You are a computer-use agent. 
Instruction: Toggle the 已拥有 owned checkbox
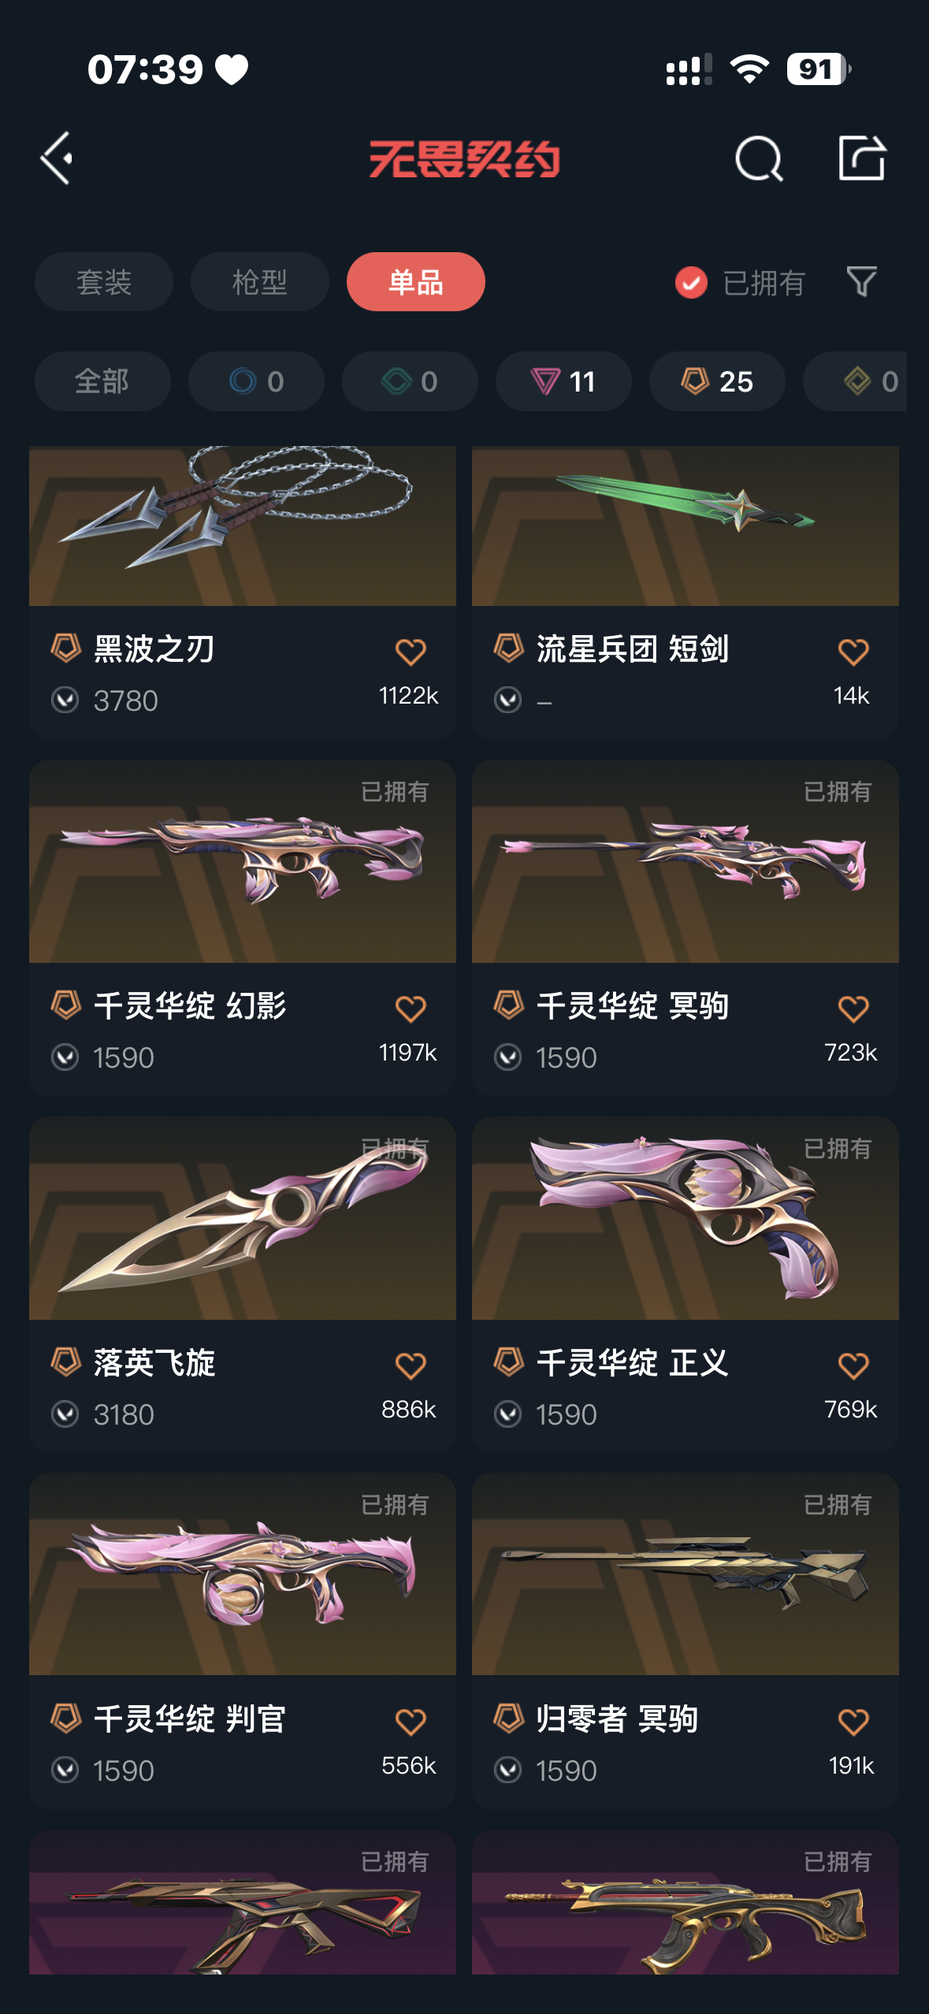[x=691, y=282]
